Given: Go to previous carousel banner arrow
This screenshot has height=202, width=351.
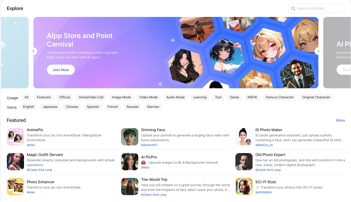Looking at the screenshot, I should [x=33, y=51].
